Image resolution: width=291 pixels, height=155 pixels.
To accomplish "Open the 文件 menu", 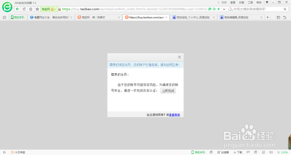I will click(224, 2).
